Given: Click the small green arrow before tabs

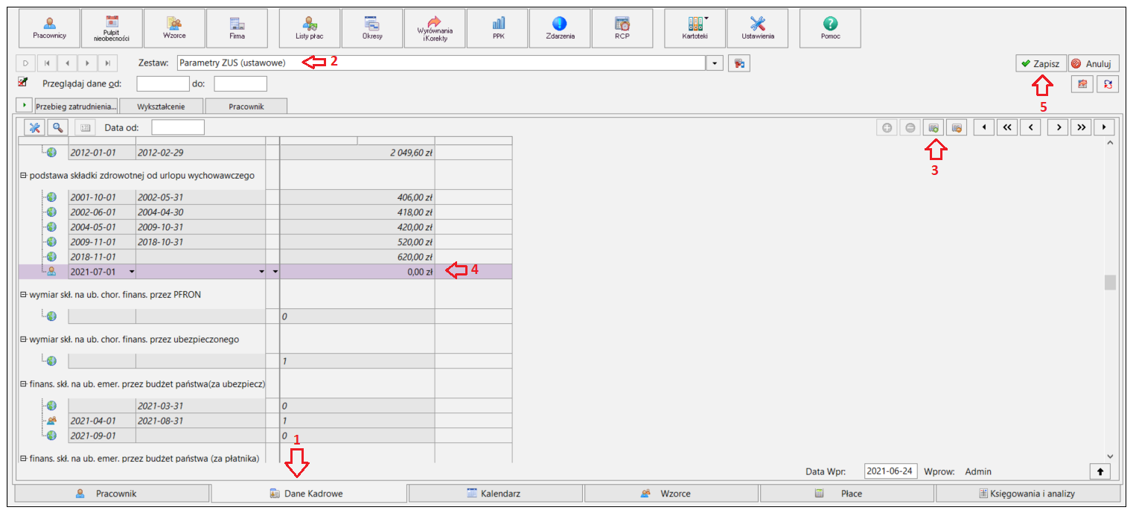Looking at the screenshot, I should tap(24, 105).
